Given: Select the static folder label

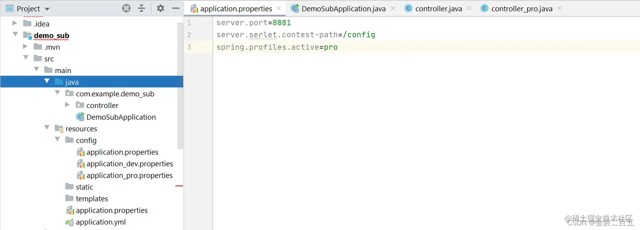Looking at the screenshot, I should tap(84, 187).
